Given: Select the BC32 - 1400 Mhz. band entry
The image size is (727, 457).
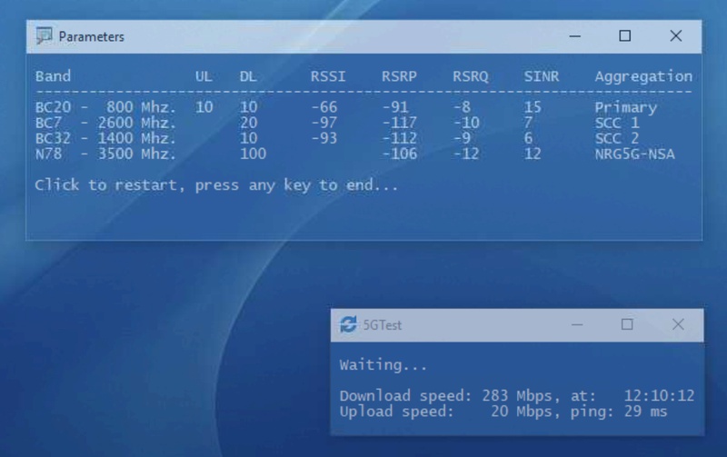Looking at the screenshot, I should (x=105, y=138).
